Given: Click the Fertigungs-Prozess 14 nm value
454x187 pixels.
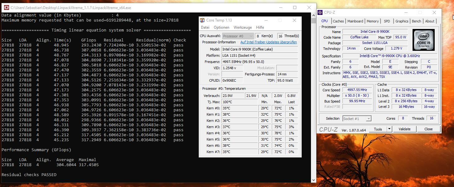Looking at the screenshot, I should tap(287, 74).
